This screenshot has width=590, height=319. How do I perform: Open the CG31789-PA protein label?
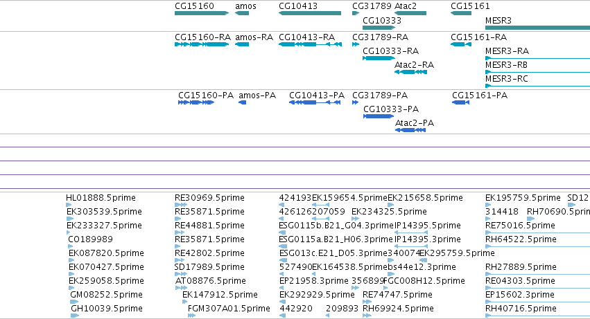coord(380,95)
